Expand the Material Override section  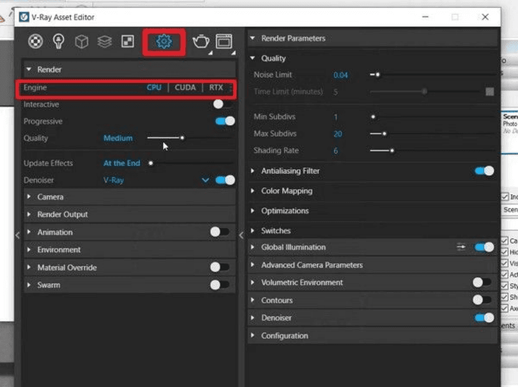29,267
